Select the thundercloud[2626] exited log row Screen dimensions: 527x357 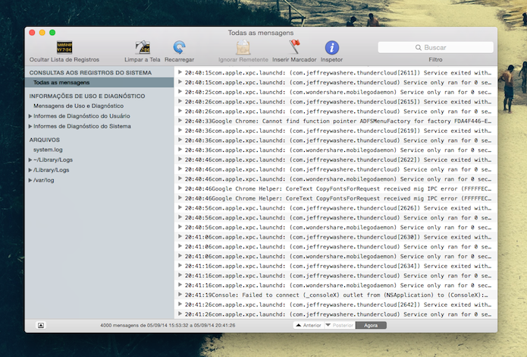coord(336,208)
